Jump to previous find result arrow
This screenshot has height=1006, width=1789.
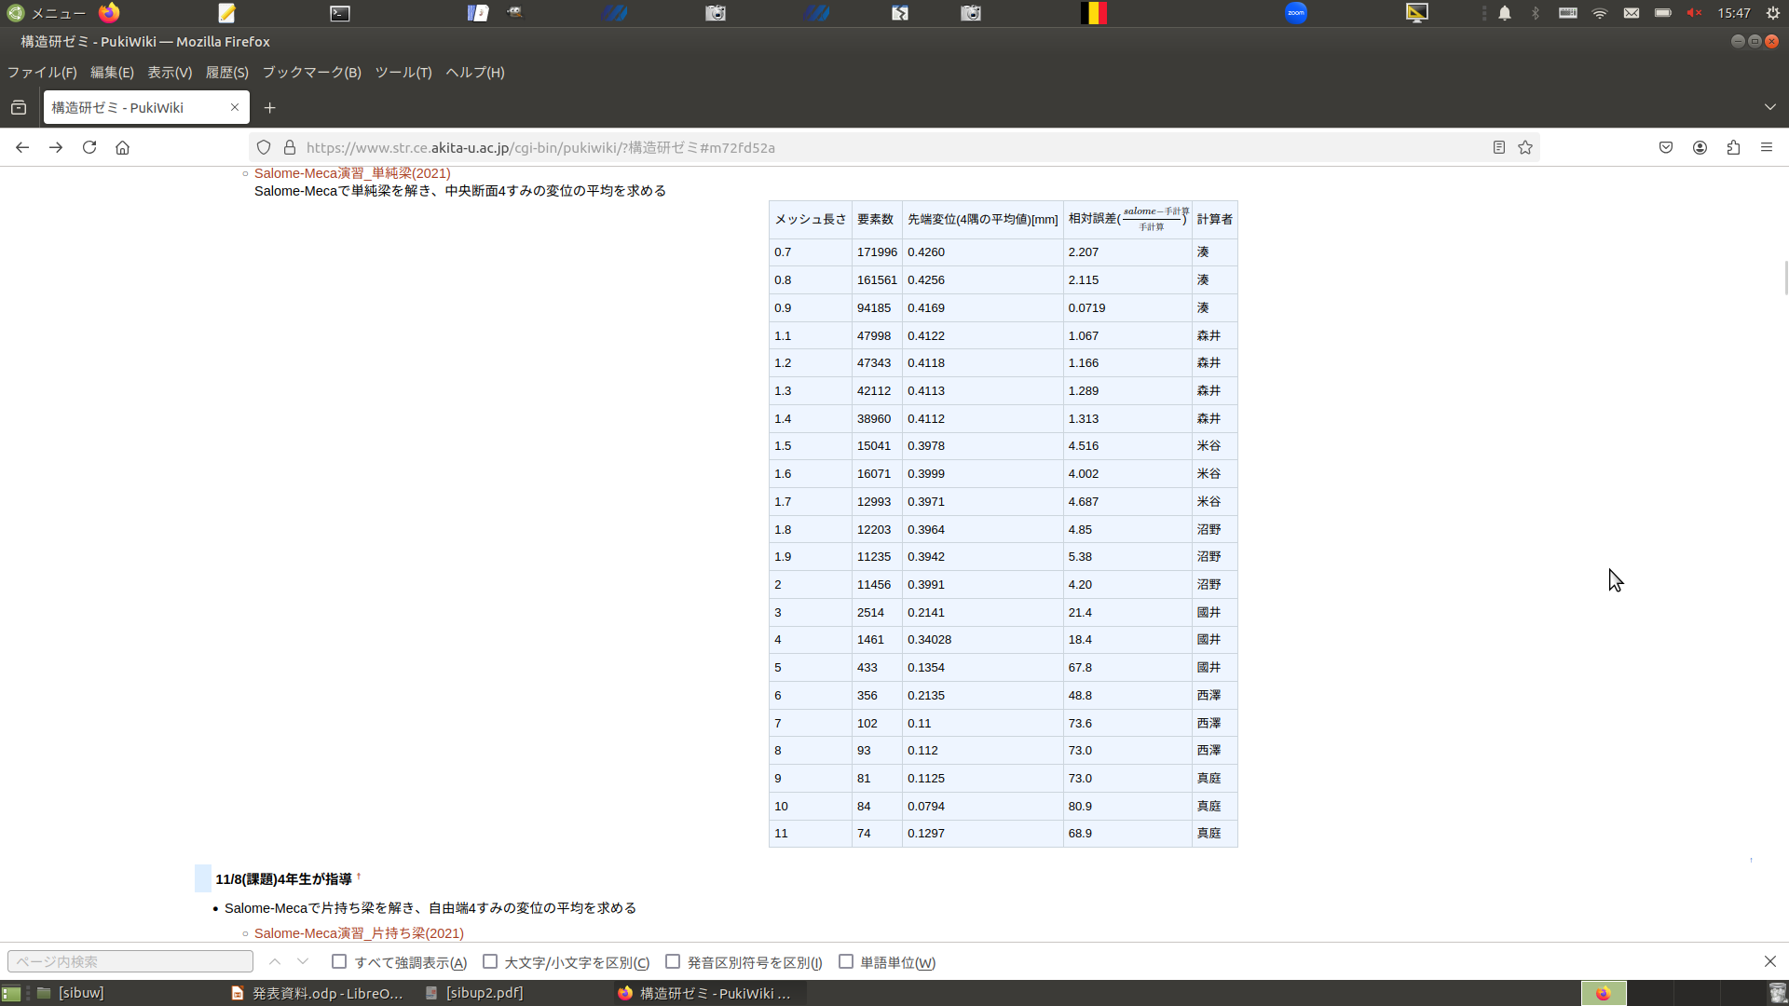(275, 961)
